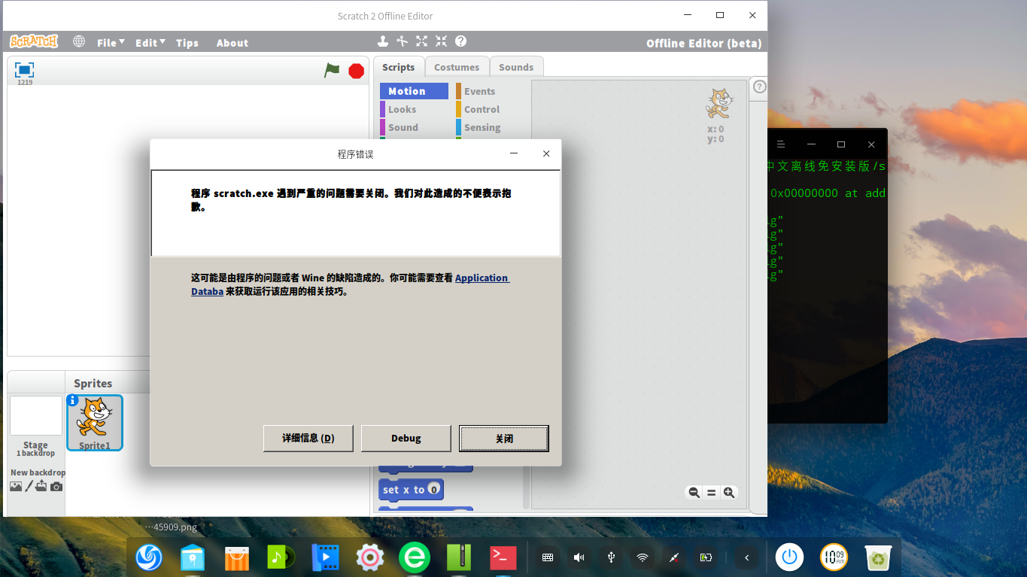Open the language globe menu
This screenshot has width=1027, height=577.
click(79, 41)
